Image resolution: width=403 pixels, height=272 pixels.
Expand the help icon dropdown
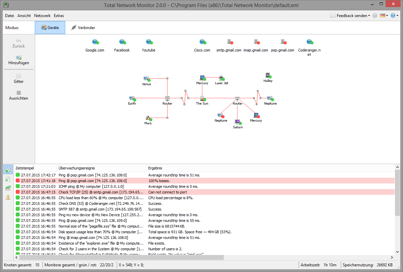coord(395,16)
